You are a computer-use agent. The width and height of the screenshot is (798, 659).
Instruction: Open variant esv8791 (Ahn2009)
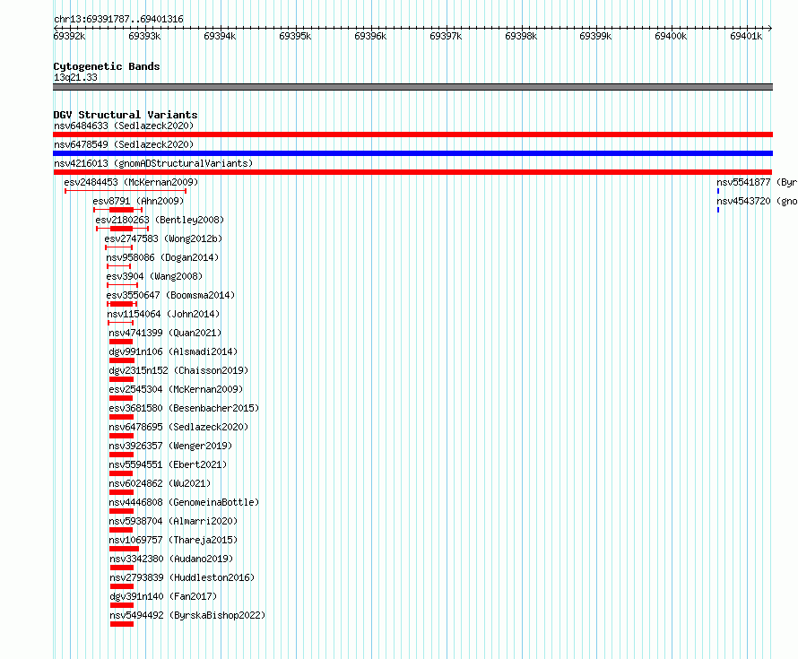tap(138, 201)
